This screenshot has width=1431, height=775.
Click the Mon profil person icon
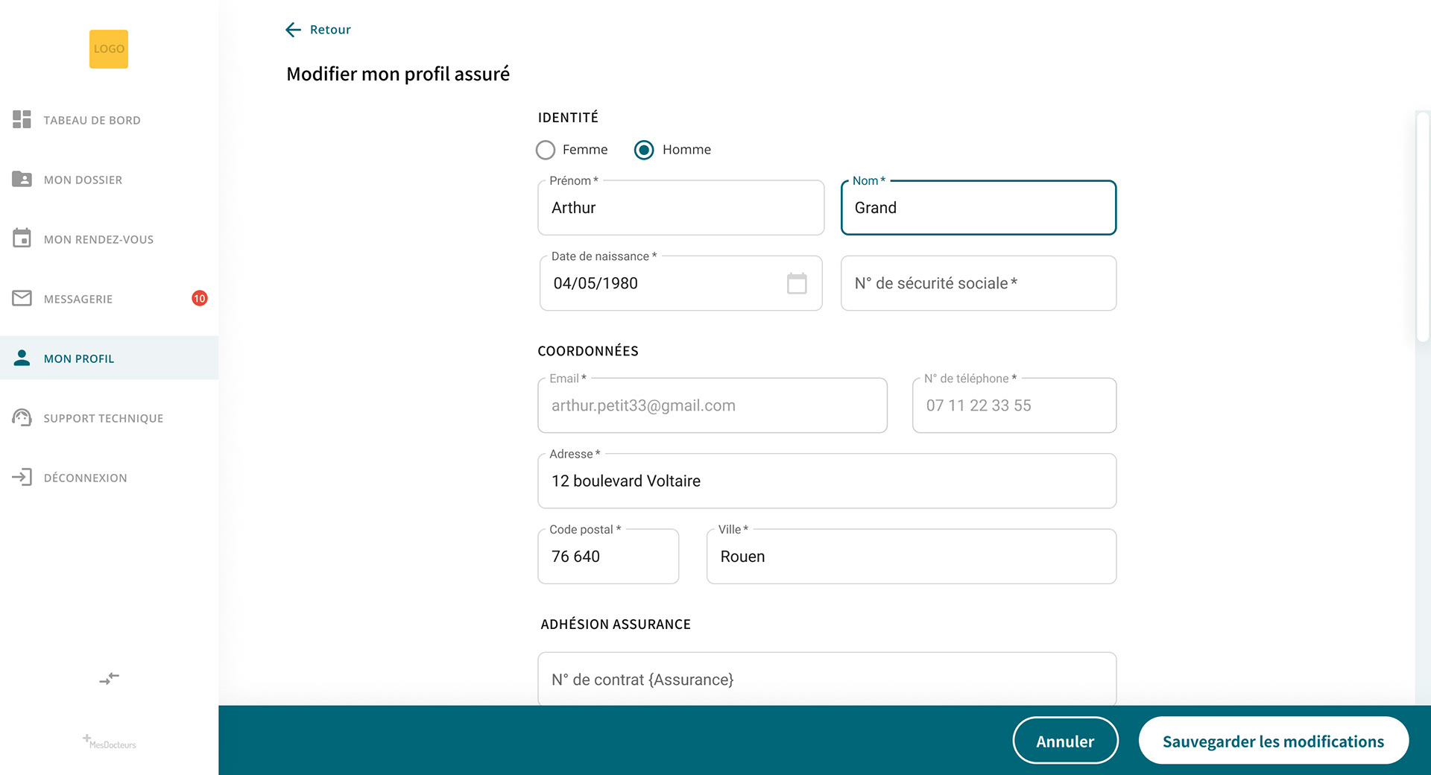22,358
